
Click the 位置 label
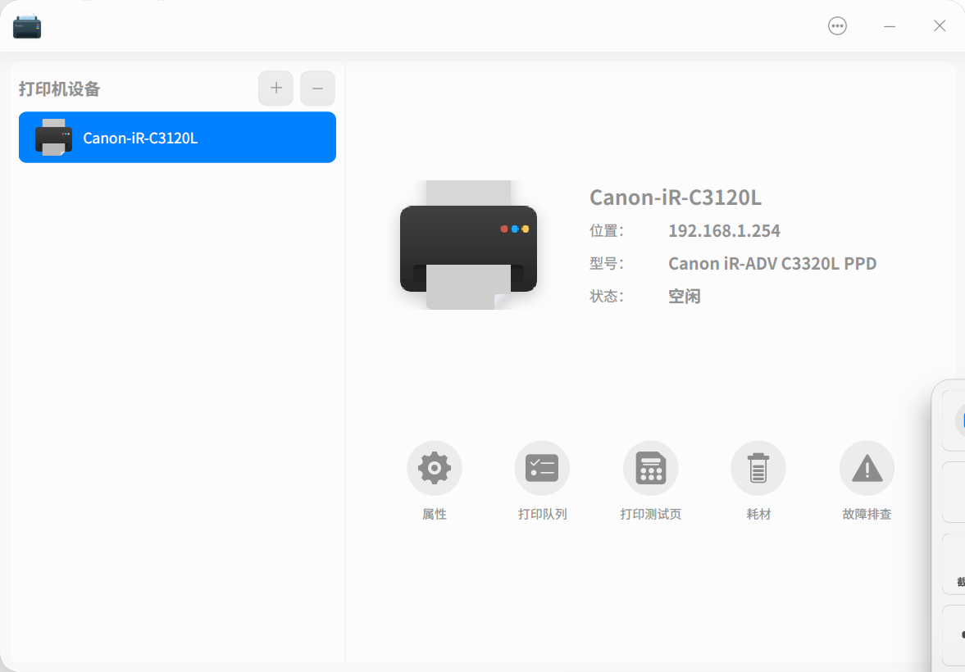606,231
